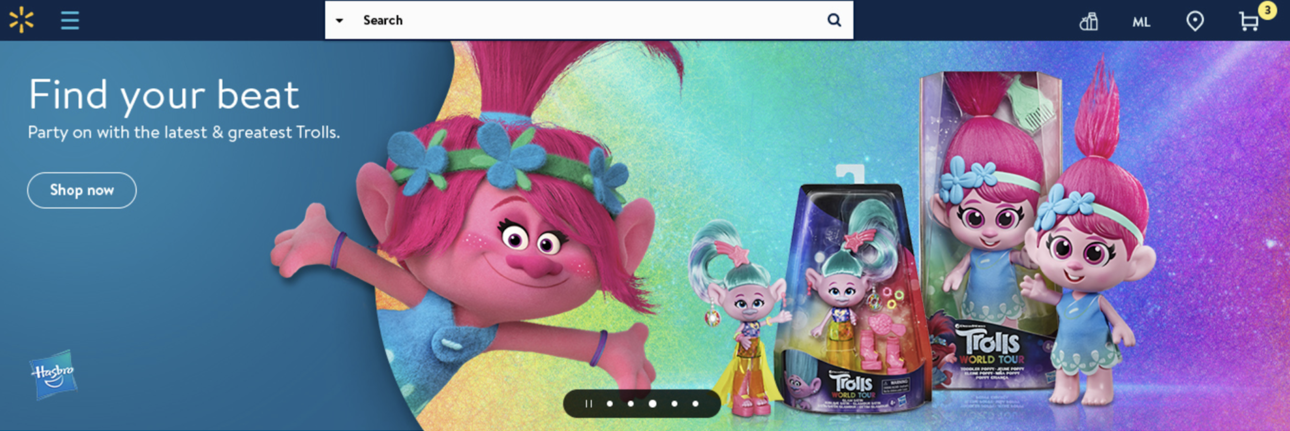1290x431 pixels.
Task: Click 'Party on with the latest' subtitle
Action: [184, 133]
